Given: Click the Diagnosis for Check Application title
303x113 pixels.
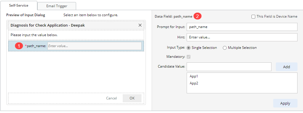Looking at the screenshot, I should tap(47, 25).
